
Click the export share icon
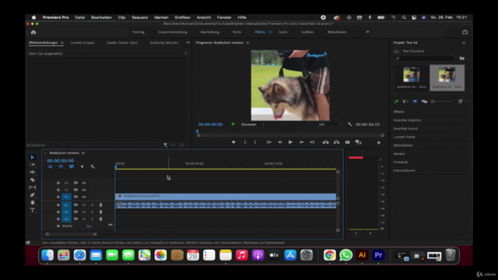(x=465, y=32)
